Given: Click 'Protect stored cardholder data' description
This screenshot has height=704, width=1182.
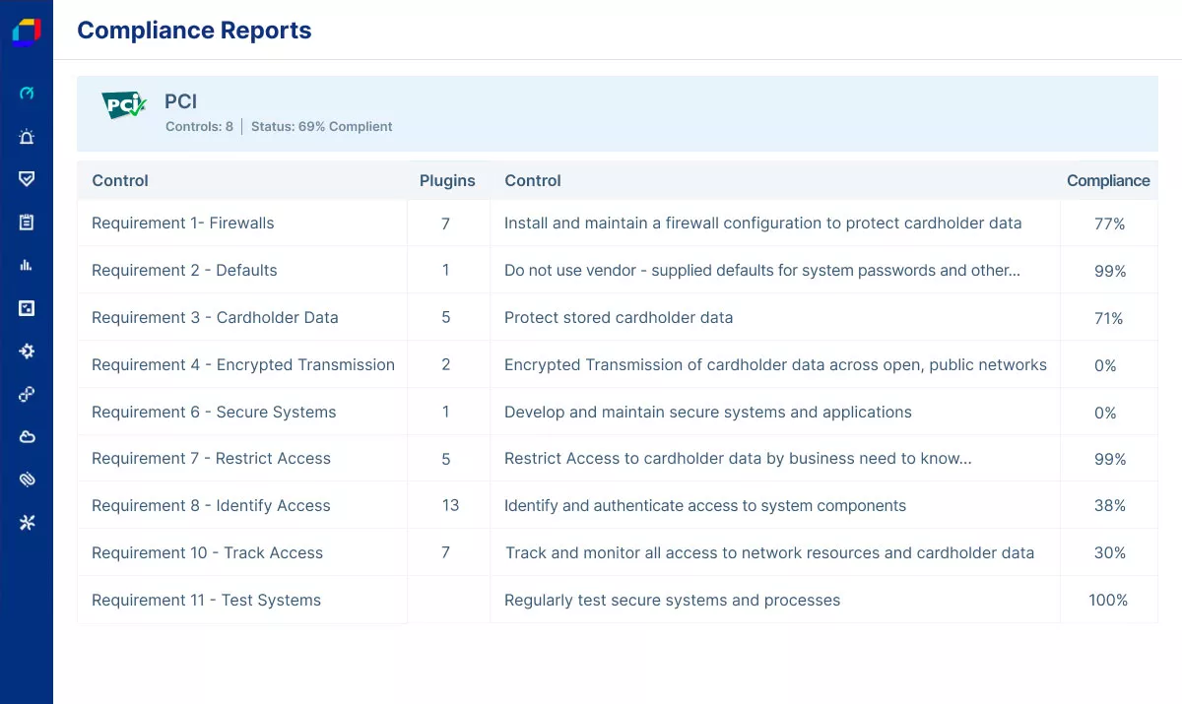Looking at the screenshot, I should point(619,317).
